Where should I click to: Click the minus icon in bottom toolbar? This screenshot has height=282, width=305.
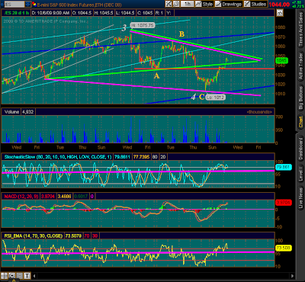click(x=19, y=276)
